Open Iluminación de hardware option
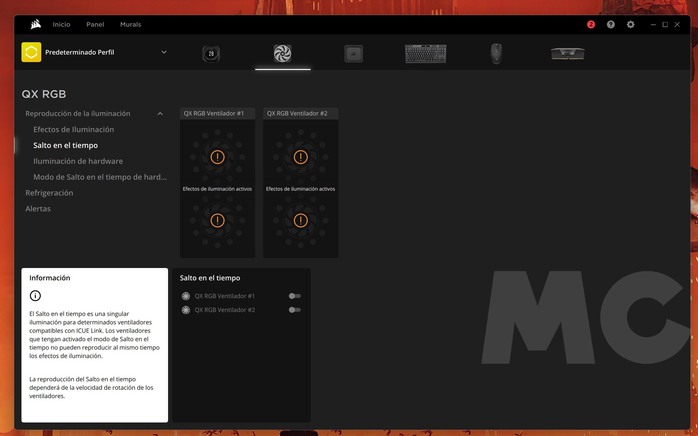The width and height of the screenshot is (698, 436). [x=78, y=161]
